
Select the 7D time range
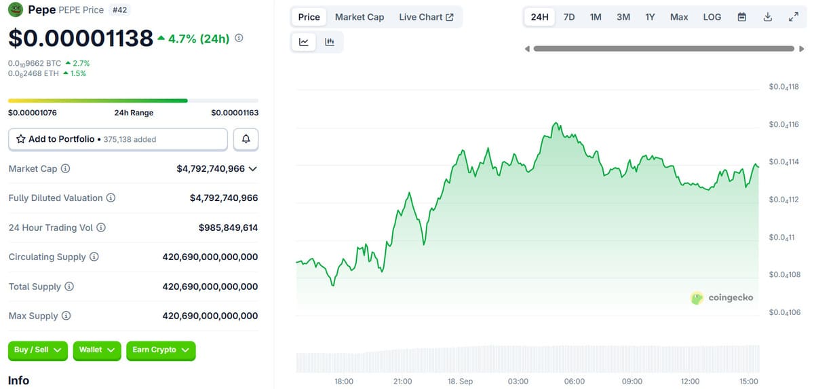(x=569, y=17)
